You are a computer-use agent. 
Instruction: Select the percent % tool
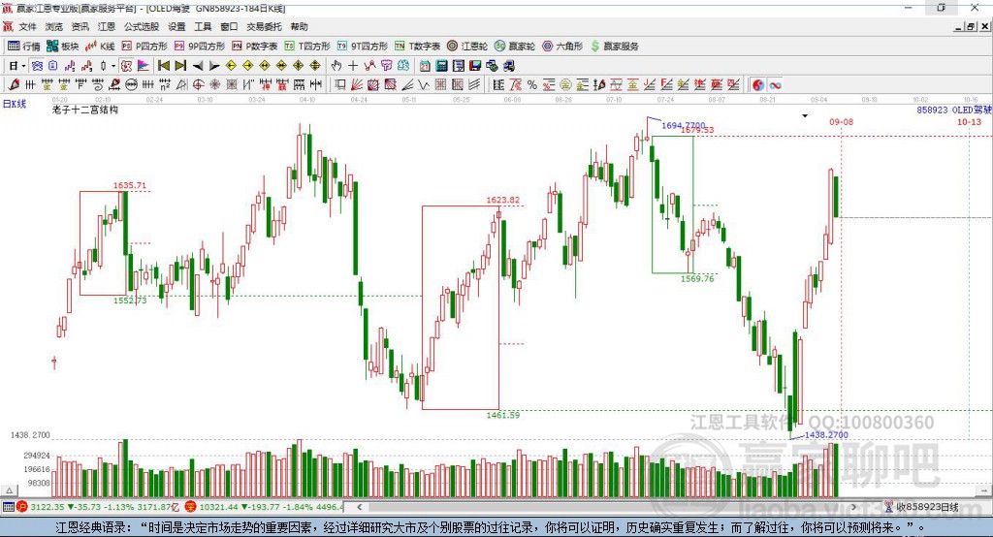[x=532, y=84]
